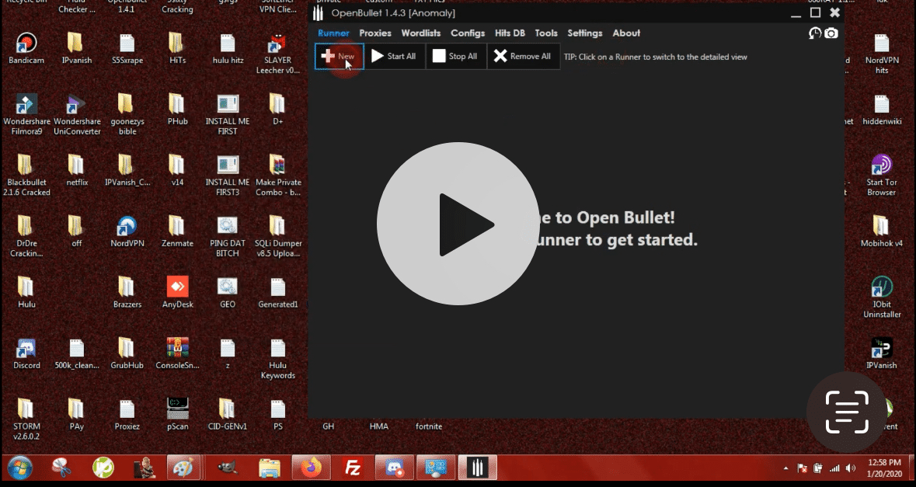Click the volume speaker tray icon
Viewport: 916px width, 487px height.
[x=850, y=468]
